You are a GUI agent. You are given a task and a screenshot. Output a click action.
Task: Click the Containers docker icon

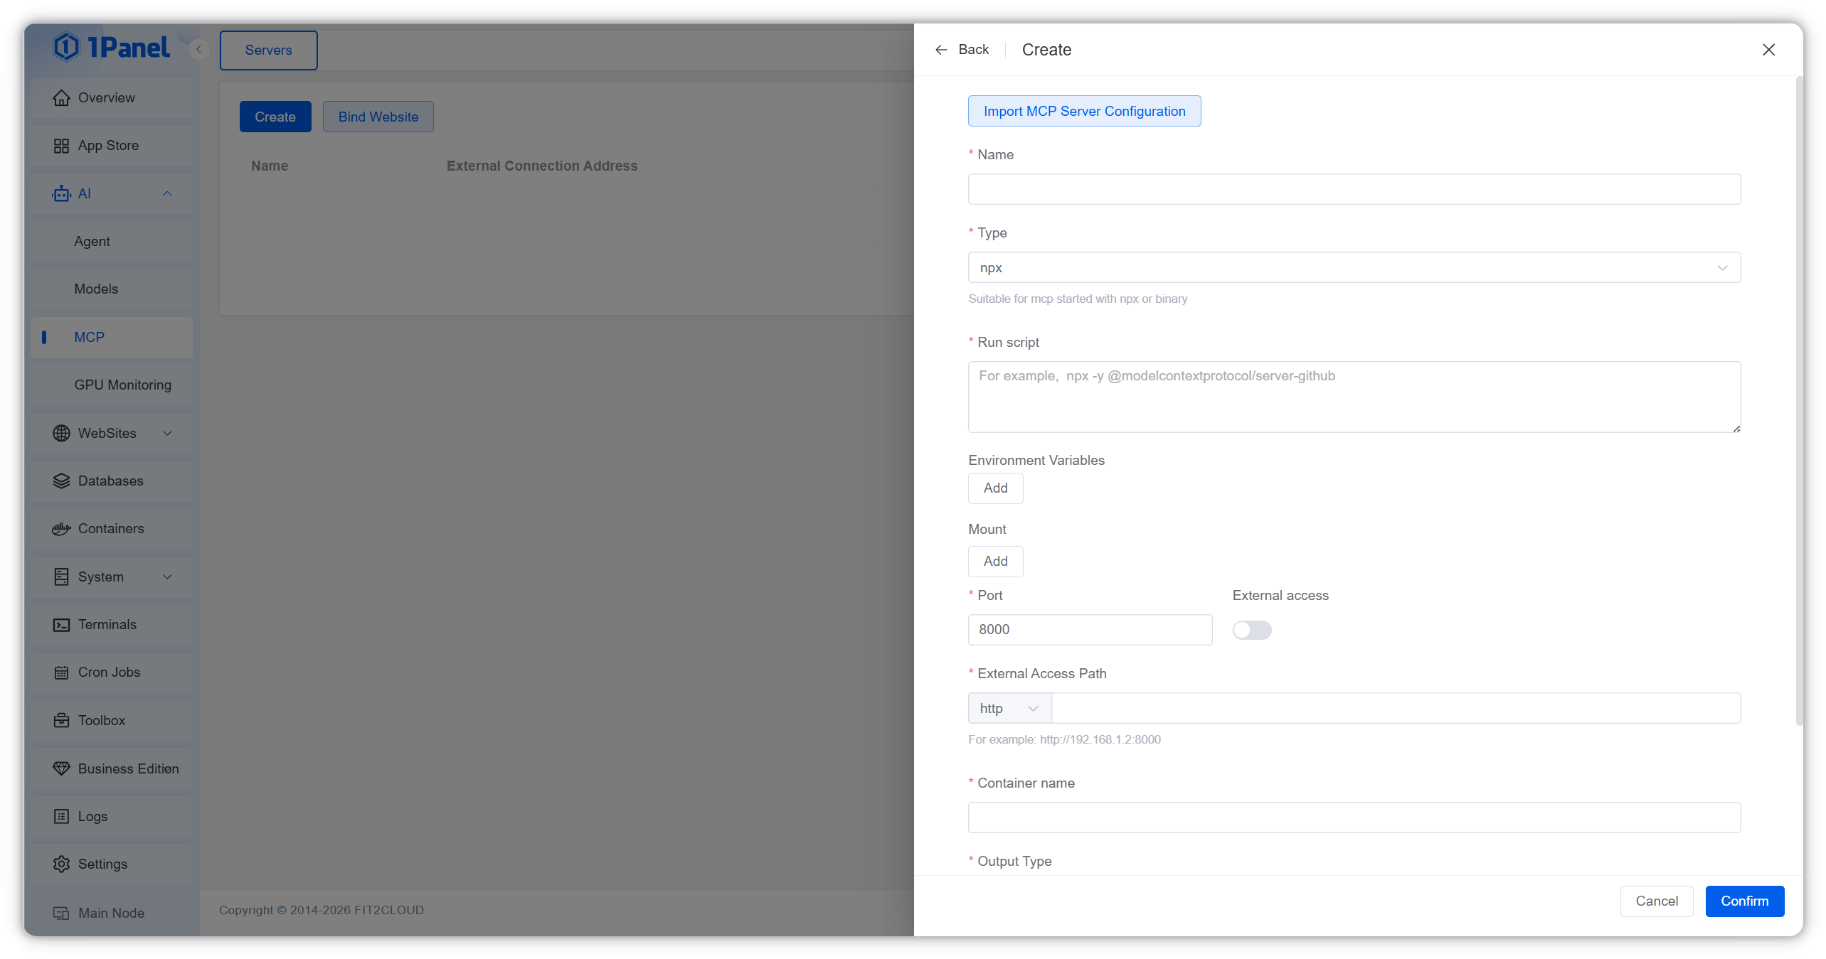coord(61,528)
